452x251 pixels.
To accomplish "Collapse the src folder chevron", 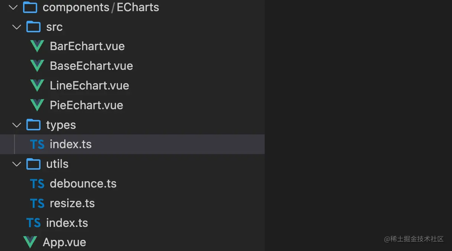I will 17,27.
